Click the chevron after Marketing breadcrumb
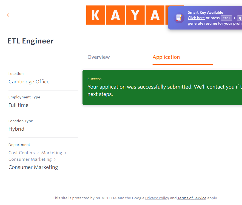Viewport: 242px width, 205px height. [66, 153]
